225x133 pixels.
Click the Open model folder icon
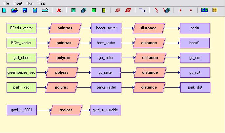coord(14,10)
